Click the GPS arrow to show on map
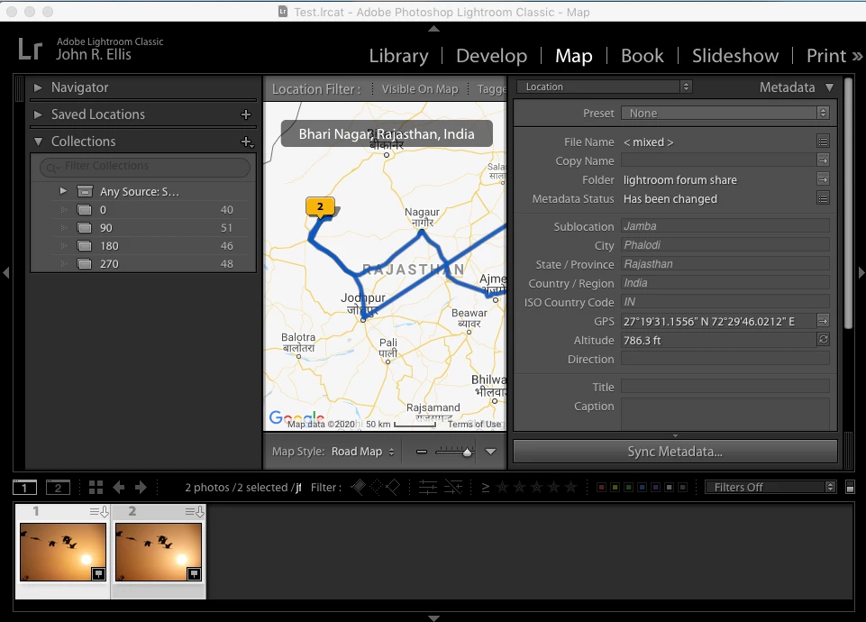The width and height of the screenshot is (866, 622). (x=823, y=321)
